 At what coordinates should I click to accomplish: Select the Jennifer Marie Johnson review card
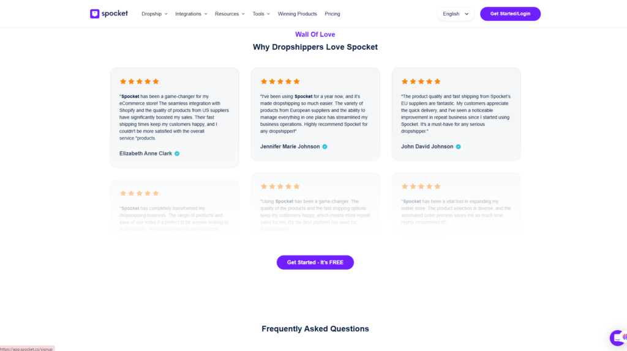pyautogui.click(x=315, y=114)
